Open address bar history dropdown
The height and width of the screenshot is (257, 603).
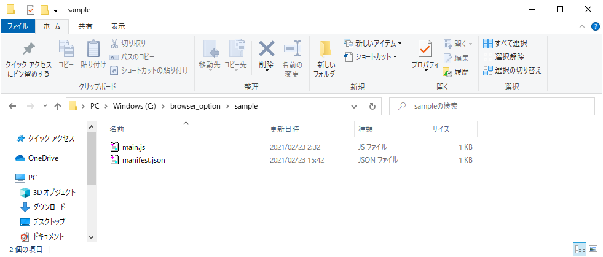[354, 107]
